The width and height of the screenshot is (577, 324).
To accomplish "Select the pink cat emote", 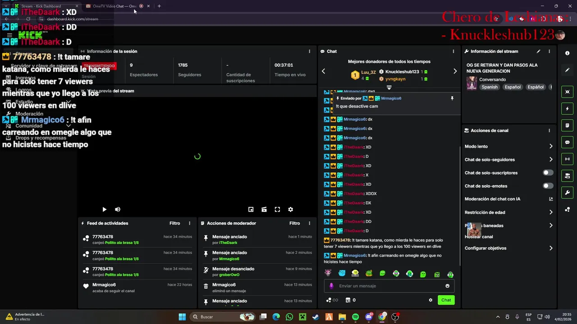I will [328, 273].
